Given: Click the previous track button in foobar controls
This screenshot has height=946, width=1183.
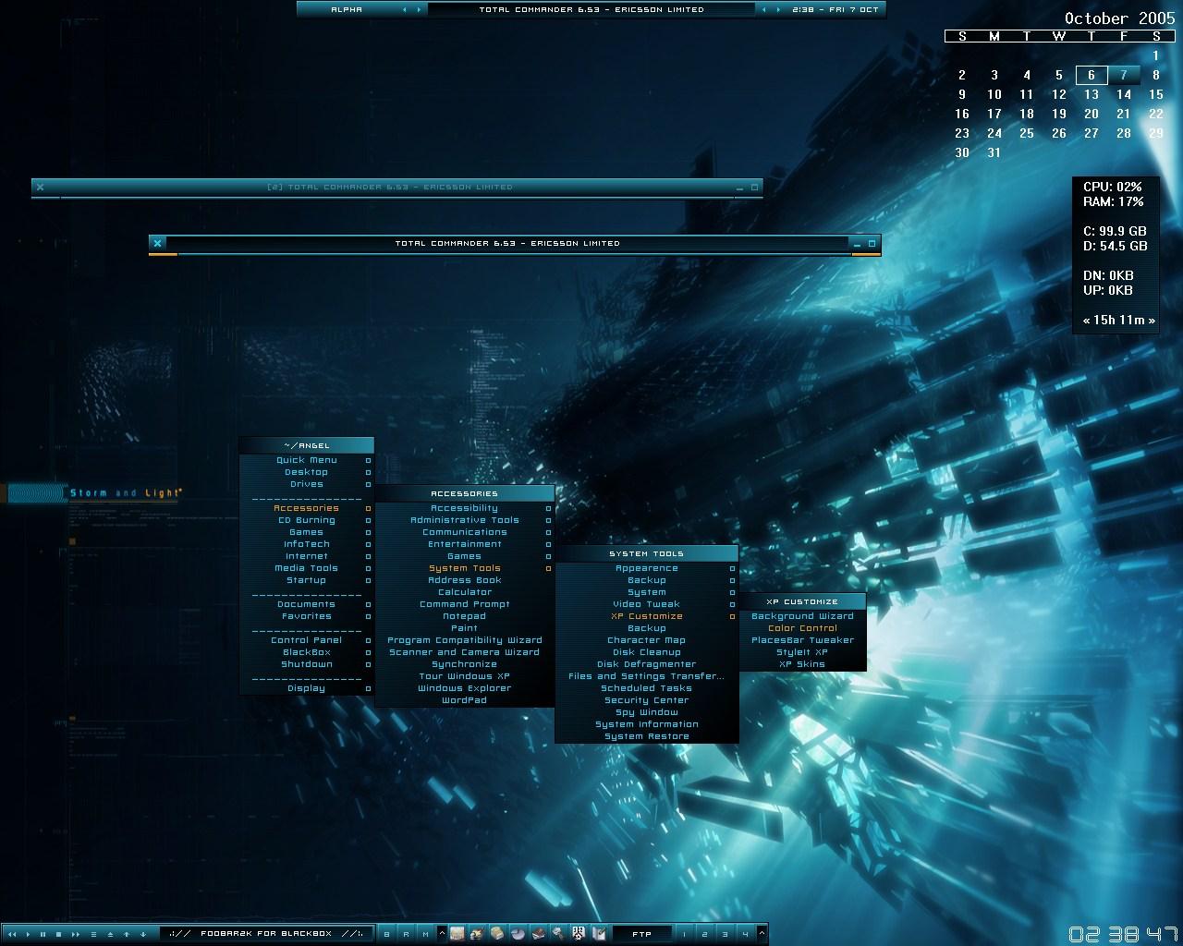Looking at the screenshot, I should (x=12, y=934).
